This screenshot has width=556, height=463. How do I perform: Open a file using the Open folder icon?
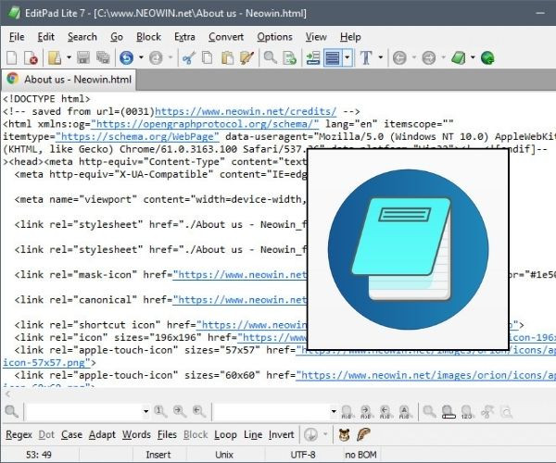click(55, 57)
